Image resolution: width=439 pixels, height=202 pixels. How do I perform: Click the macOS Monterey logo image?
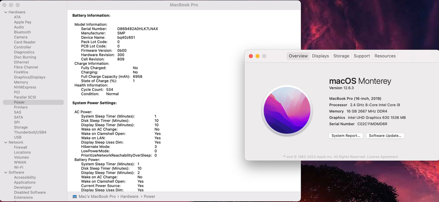(287, 110)
